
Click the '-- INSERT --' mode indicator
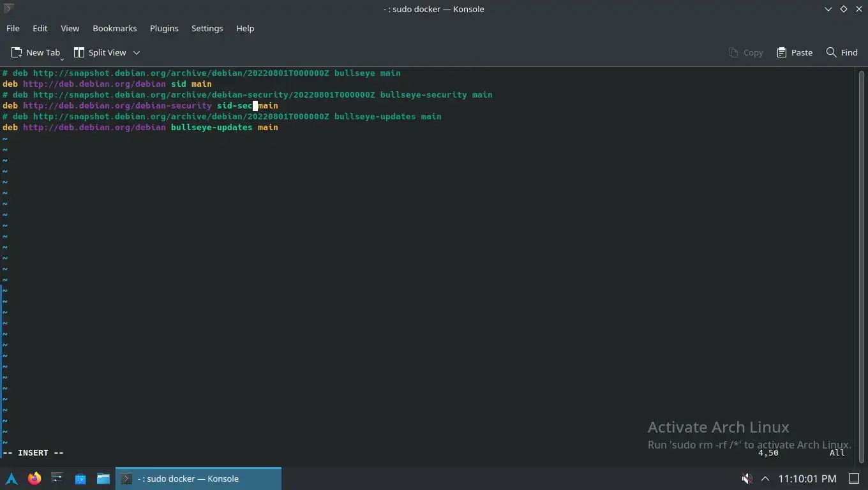[33, 452]
